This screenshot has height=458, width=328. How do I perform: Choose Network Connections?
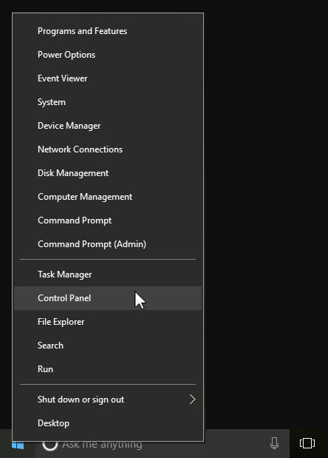tap(108, 149)
